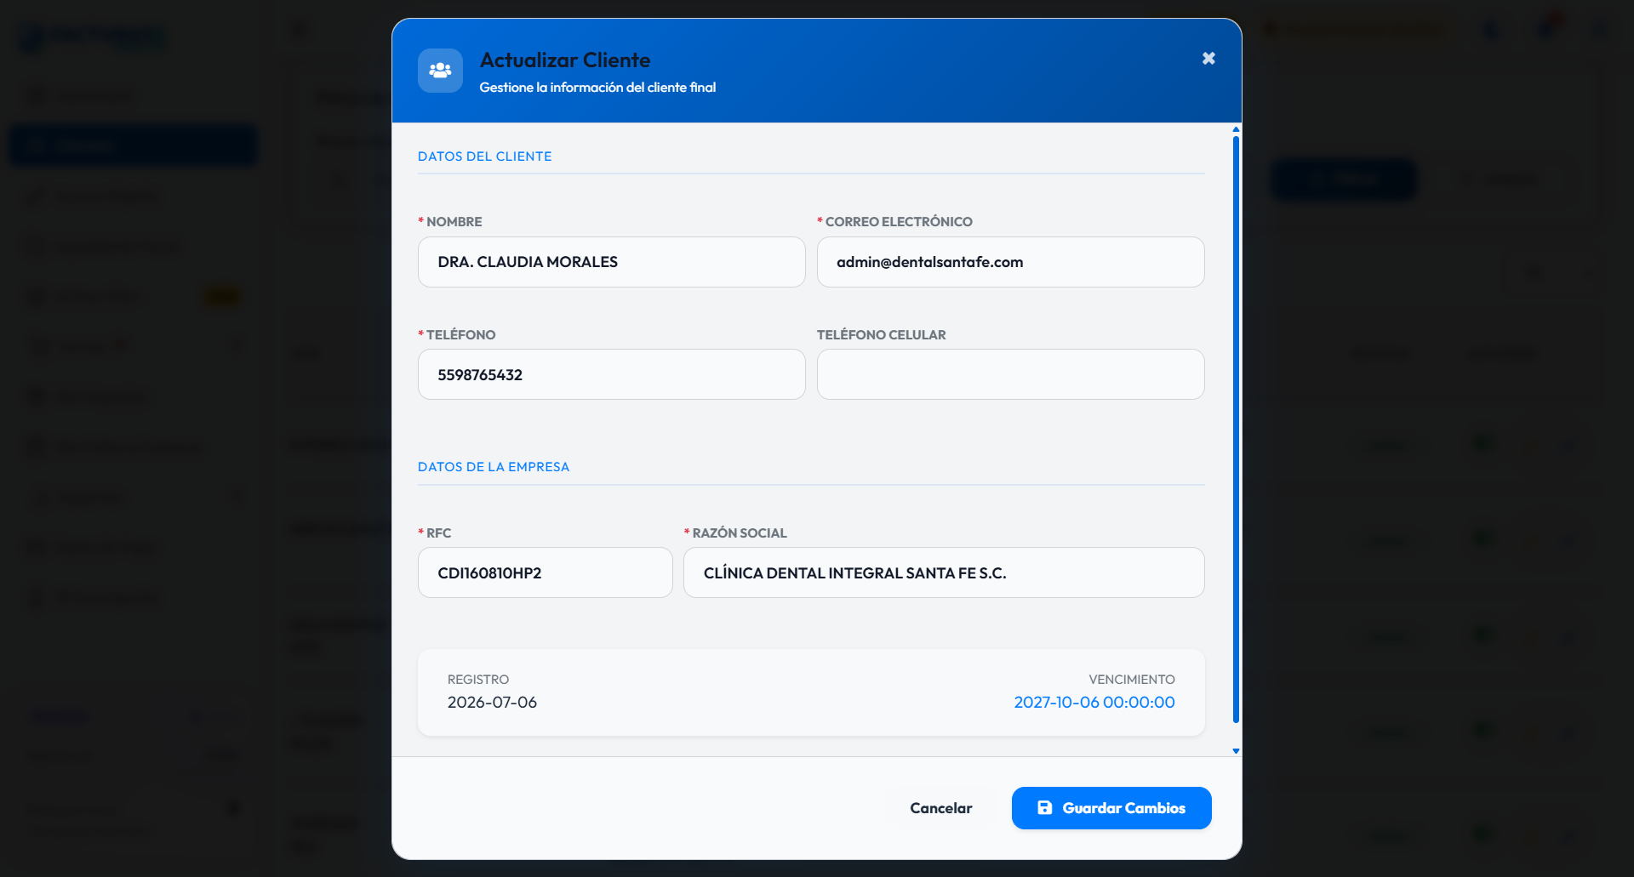
Task: Click the dialog title Actualizar Cliente
Action: click(x=565, y=60)
